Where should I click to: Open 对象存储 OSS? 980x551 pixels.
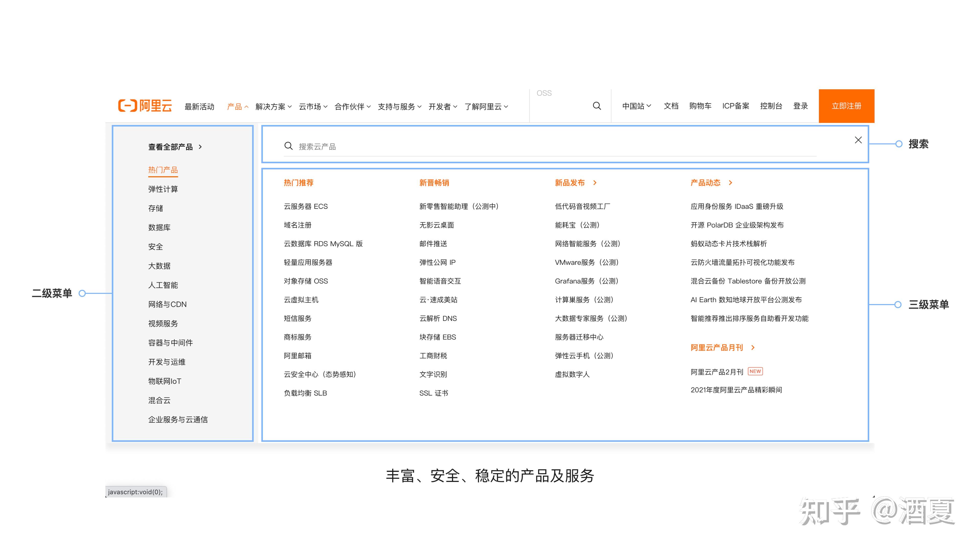(x=305, y=281)
